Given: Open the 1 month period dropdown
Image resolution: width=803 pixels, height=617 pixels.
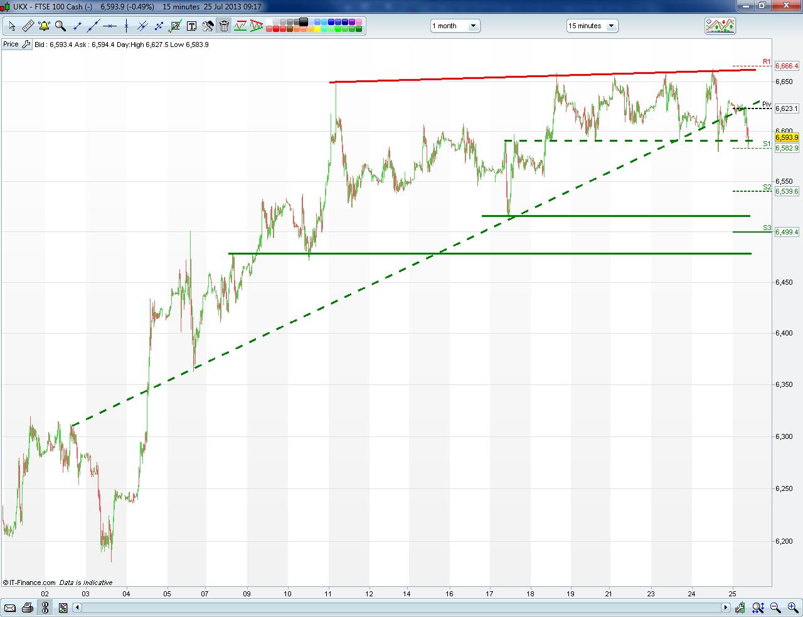Looking at the screenshot, I should [x=455, y=26].
